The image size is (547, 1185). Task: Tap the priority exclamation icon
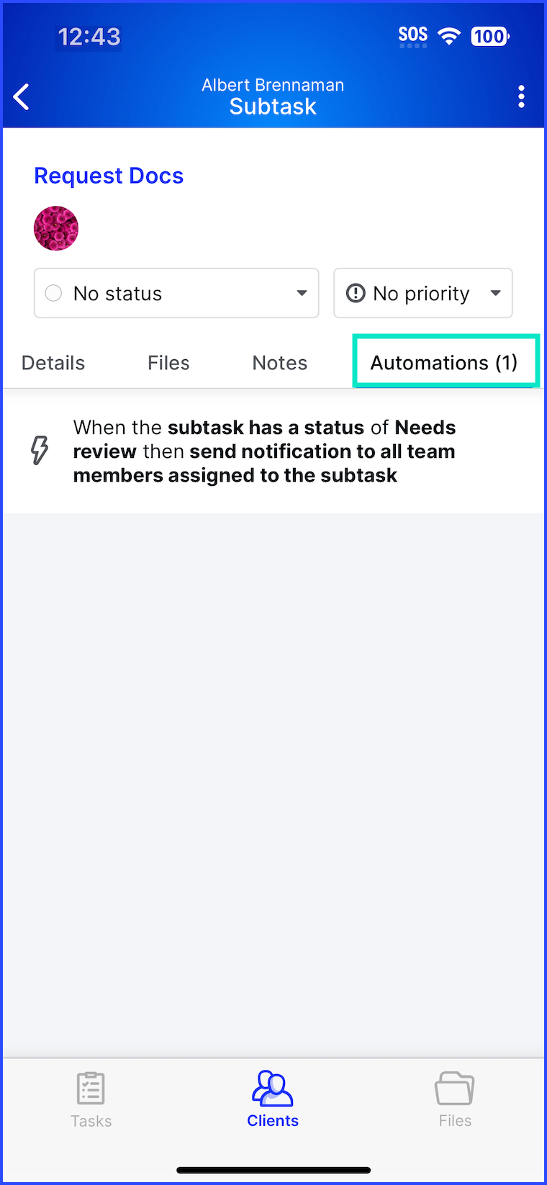click(356, 293)
